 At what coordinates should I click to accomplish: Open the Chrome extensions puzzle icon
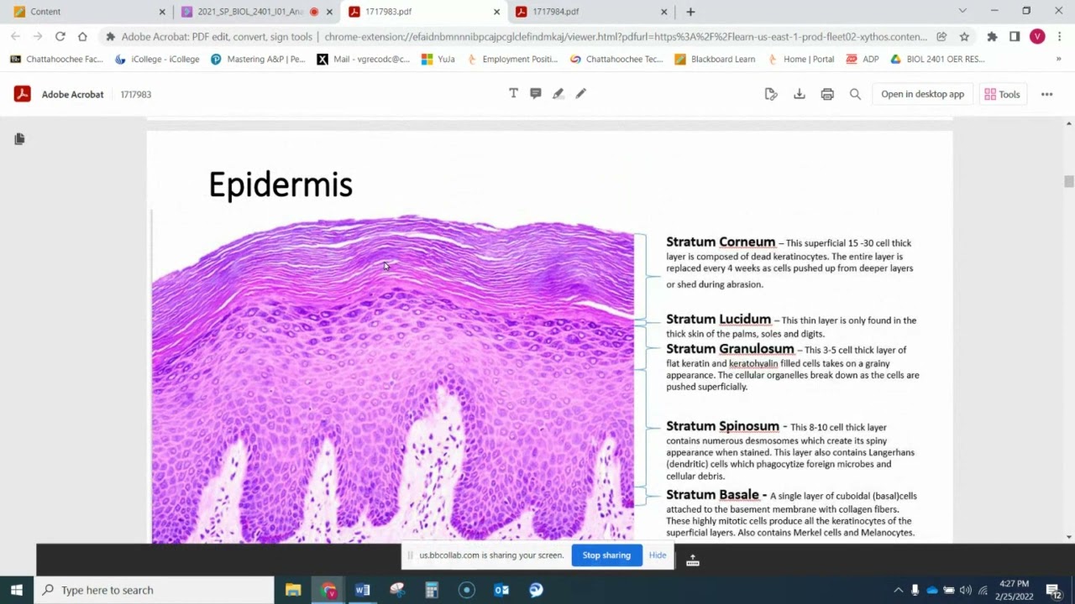click(x=992, y=37)
